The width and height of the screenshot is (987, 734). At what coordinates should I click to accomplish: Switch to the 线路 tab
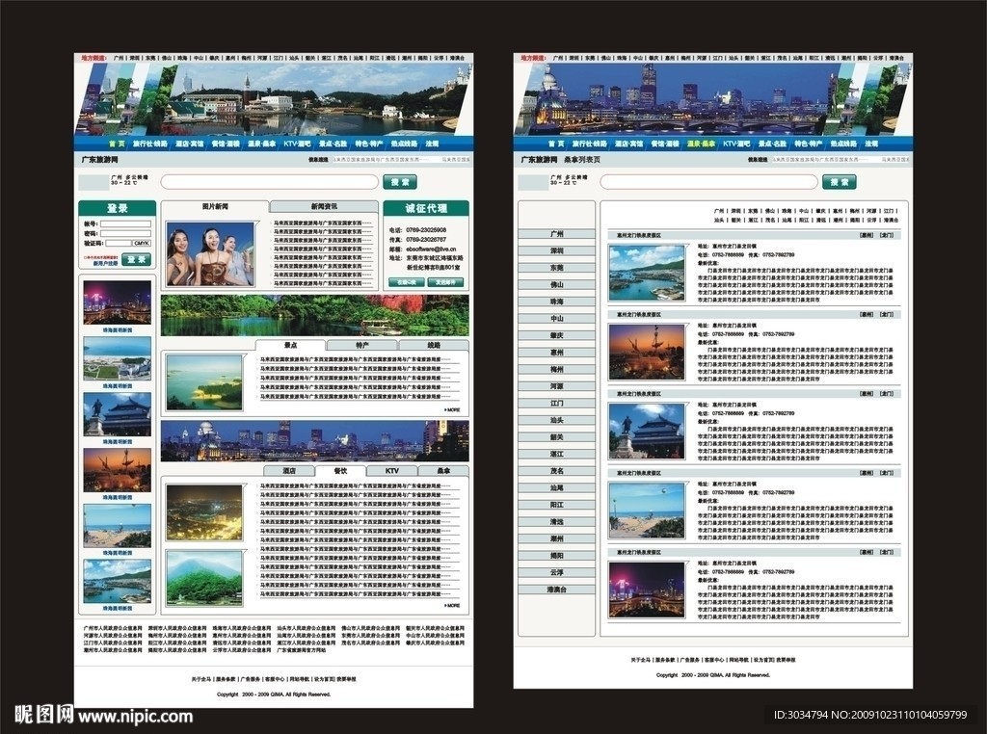(434, 345)
